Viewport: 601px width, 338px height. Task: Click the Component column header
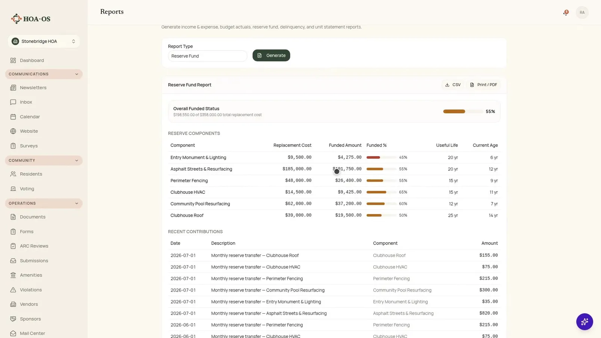tap(183, 145)
